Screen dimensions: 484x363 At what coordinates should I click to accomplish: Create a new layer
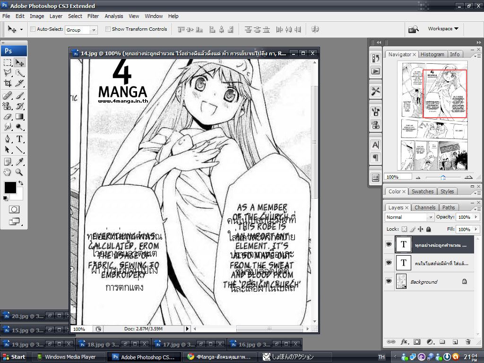pos(455,342)
